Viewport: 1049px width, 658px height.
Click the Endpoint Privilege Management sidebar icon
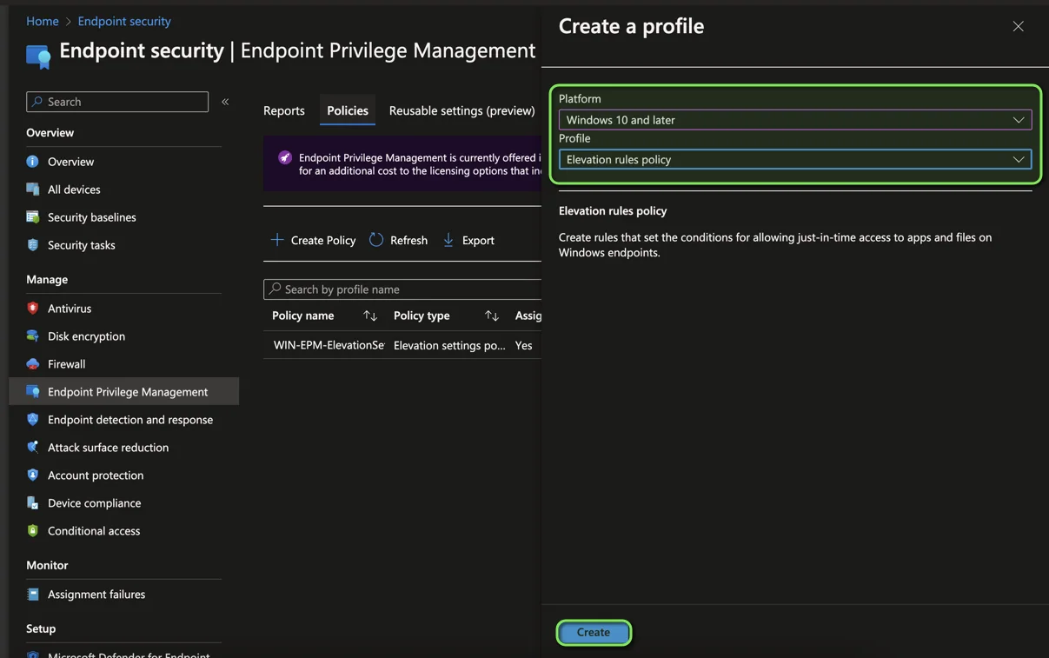click(33, 392)
